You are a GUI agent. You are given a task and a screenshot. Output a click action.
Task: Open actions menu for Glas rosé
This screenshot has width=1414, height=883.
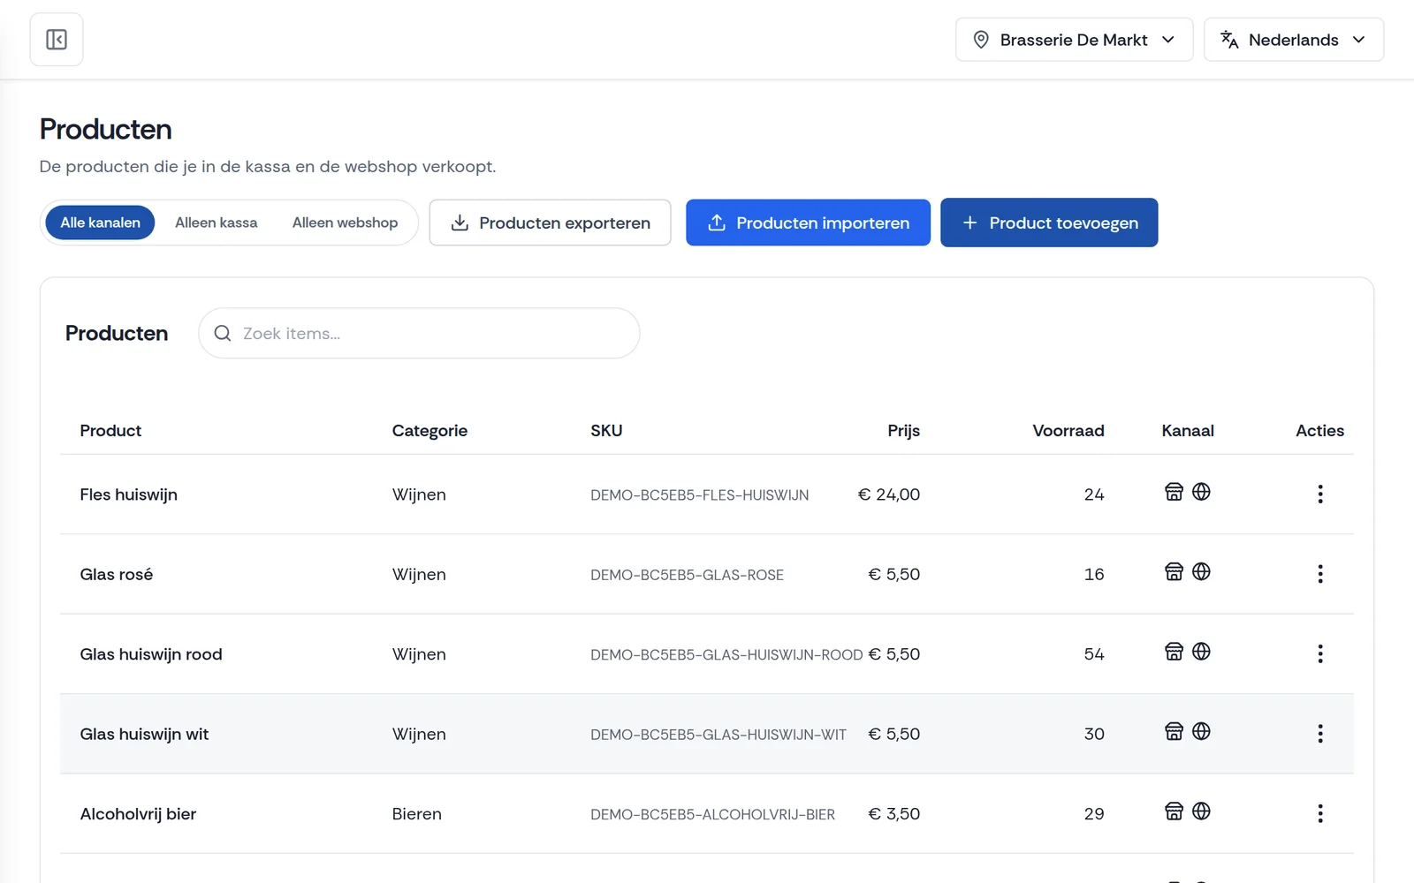1319,574
